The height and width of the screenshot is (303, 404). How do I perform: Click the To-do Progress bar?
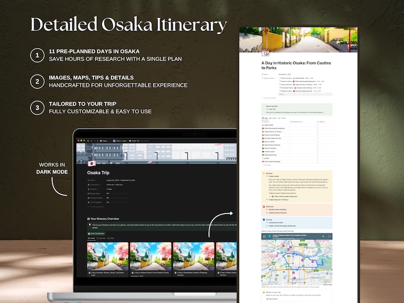(119, 202)
